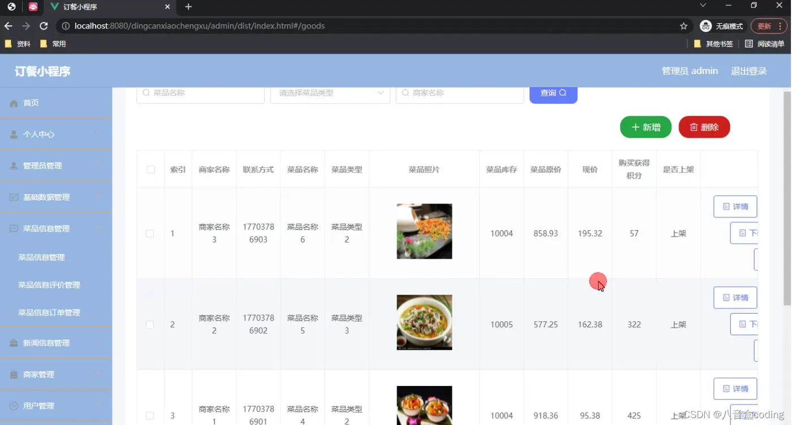Click the page vertical scrollbar
The width and height of the screenshot is (792, 425).
(x=787, y=198)
